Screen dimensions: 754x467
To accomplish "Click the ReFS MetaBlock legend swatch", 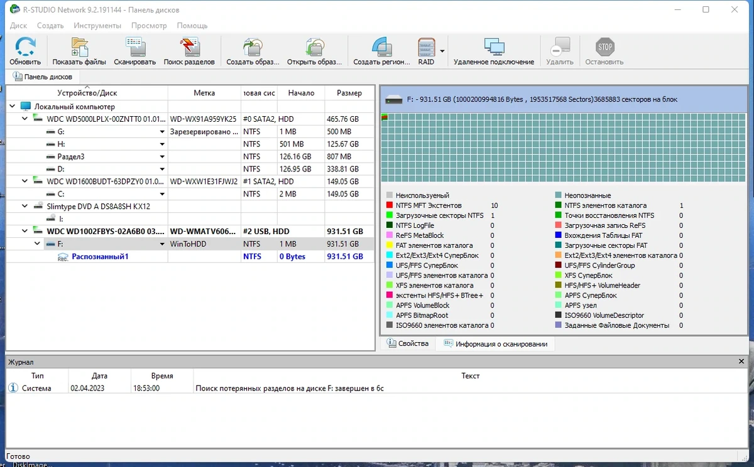I will 390,235.
